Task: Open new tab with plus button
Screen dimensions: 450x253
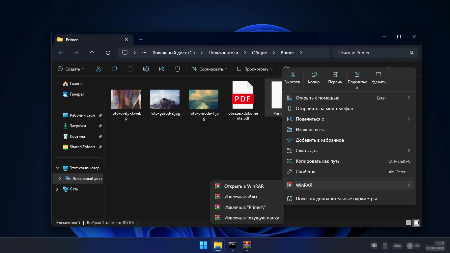Action: [x=141, y=40]
